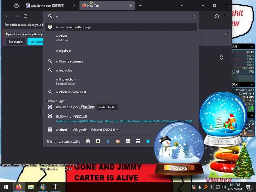Open the volume icon in system tray
The height and width of the screenshot is (192, 256).
pos(224,187)
